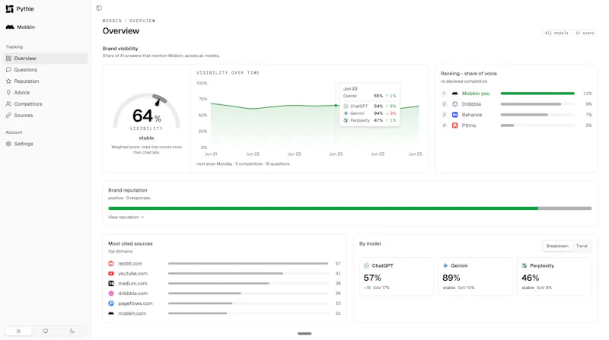The height and width of the screenshot is (340, 609).
Task: Click the Sources link icon
Action: tap(8, 116)
